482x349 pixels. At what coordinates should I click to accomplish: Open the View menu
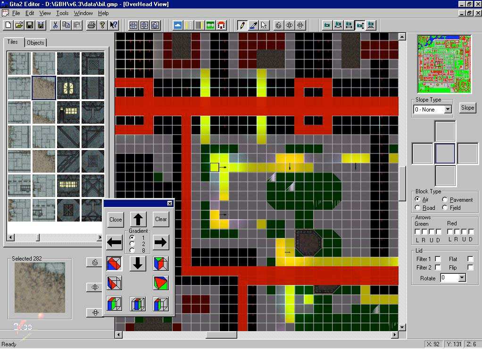(x=45, y=13)
